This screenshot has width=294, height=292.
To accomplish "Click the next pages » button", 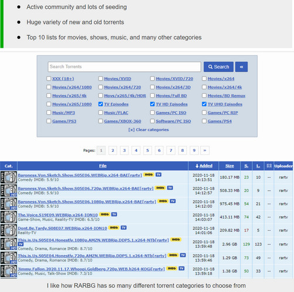I will tap(205, 151).
